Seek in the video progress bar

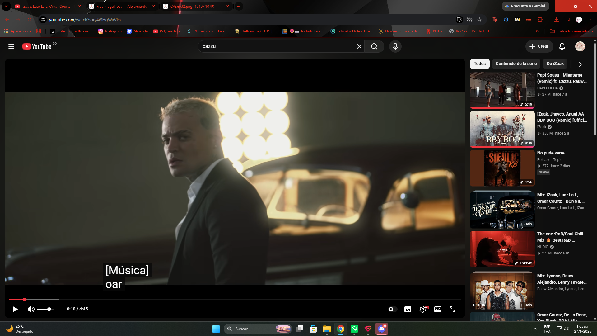(235, 300)
